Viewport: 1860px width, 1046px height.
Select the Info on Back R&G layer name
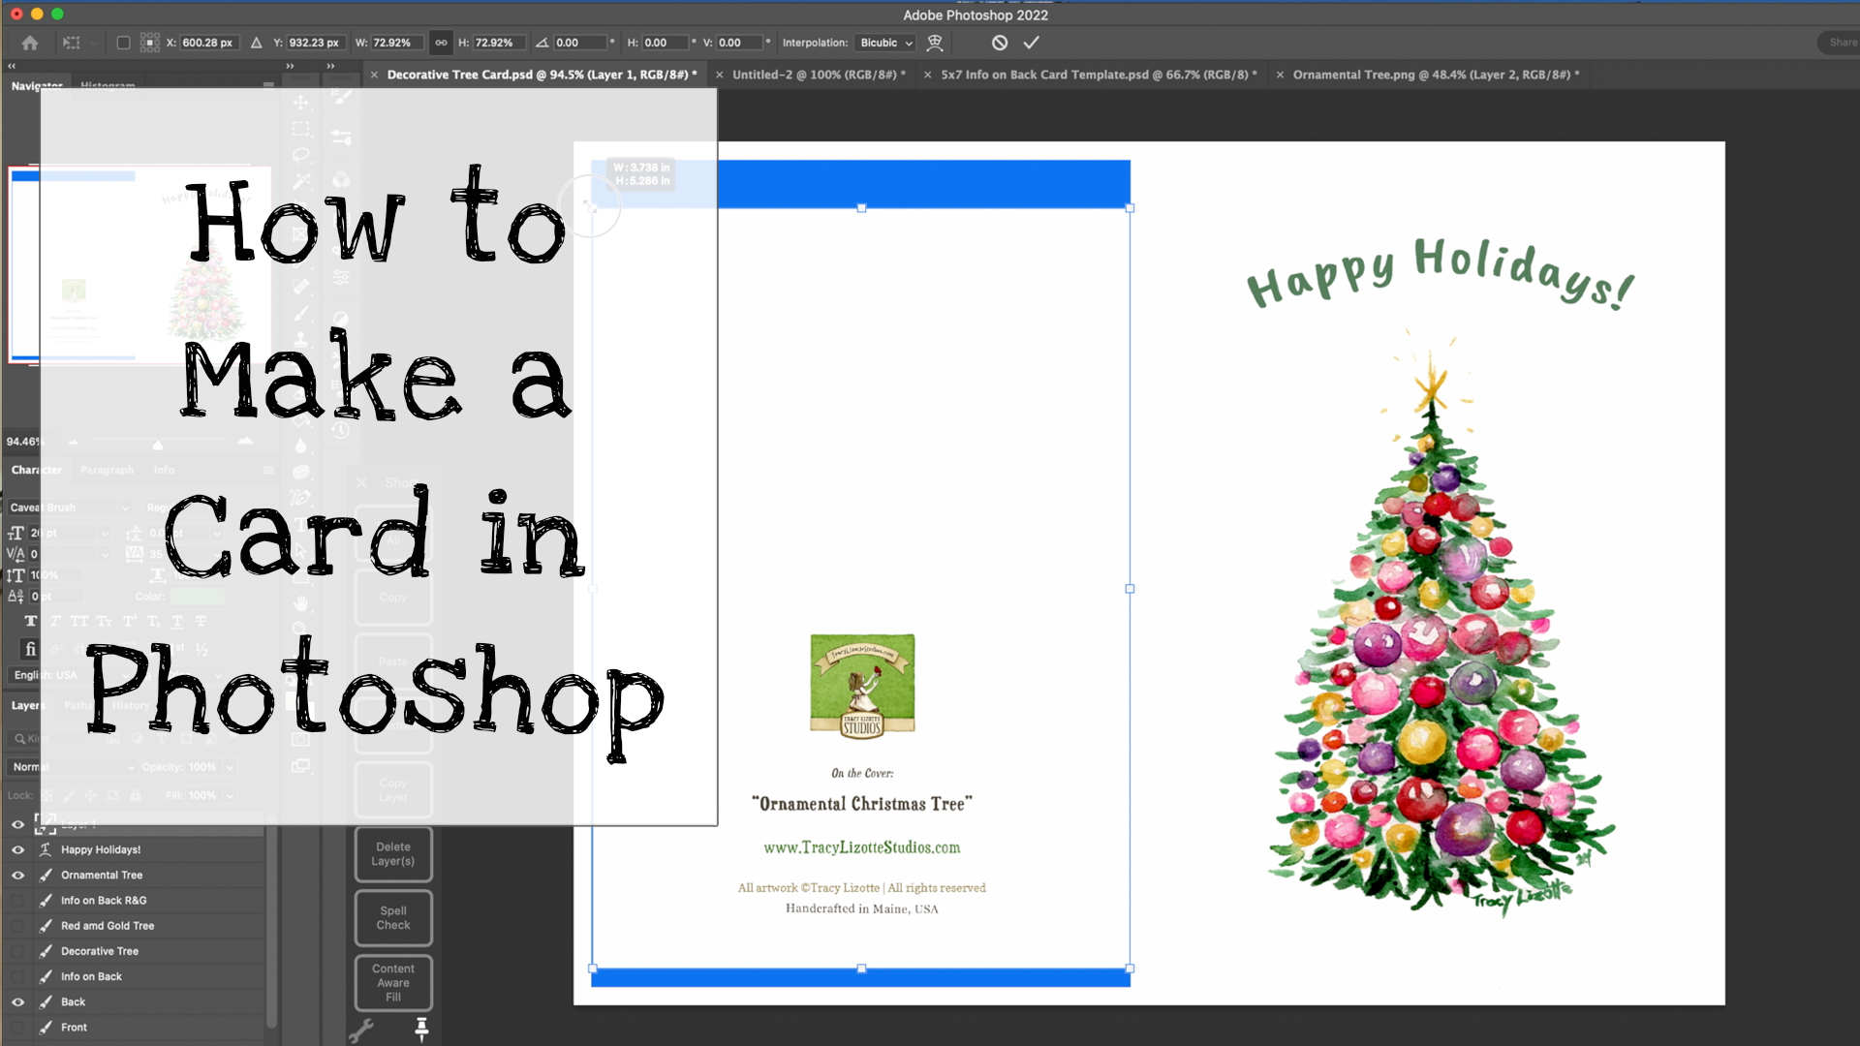pyautogui.click(x=104, y=900)
